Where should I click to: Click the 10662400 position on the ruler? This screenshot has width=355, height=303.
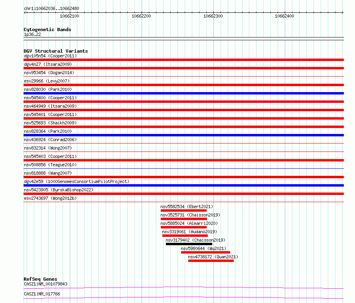coord(285,16)
